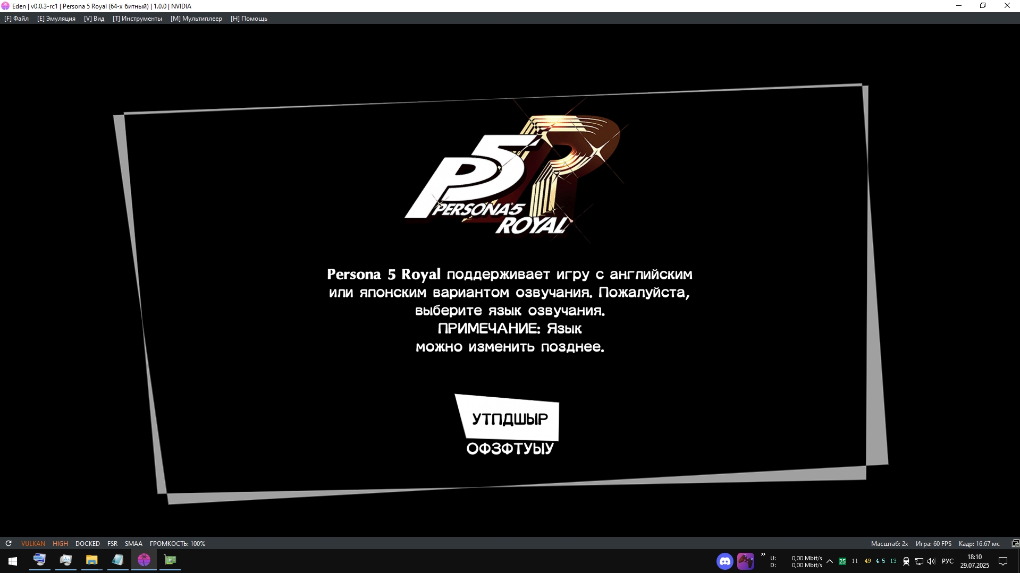Expand the toolbar overflow double chevron

[x=763, y=555]
